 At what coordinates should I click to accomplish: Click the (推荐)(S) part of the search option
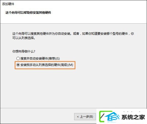tap(54, 58)
